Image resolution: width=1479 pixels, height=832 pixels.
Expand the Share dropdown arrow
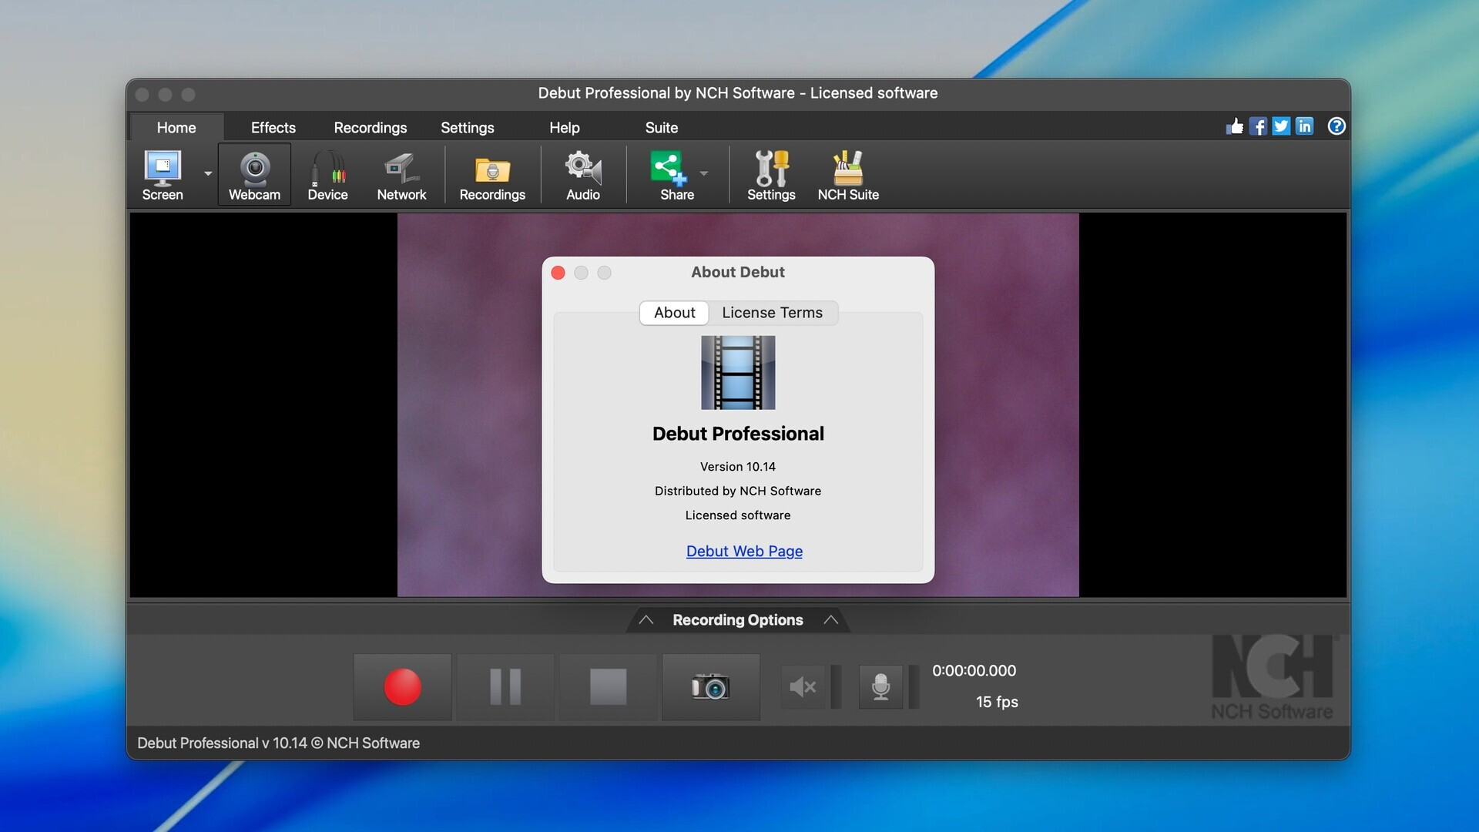tap(704, 174)
